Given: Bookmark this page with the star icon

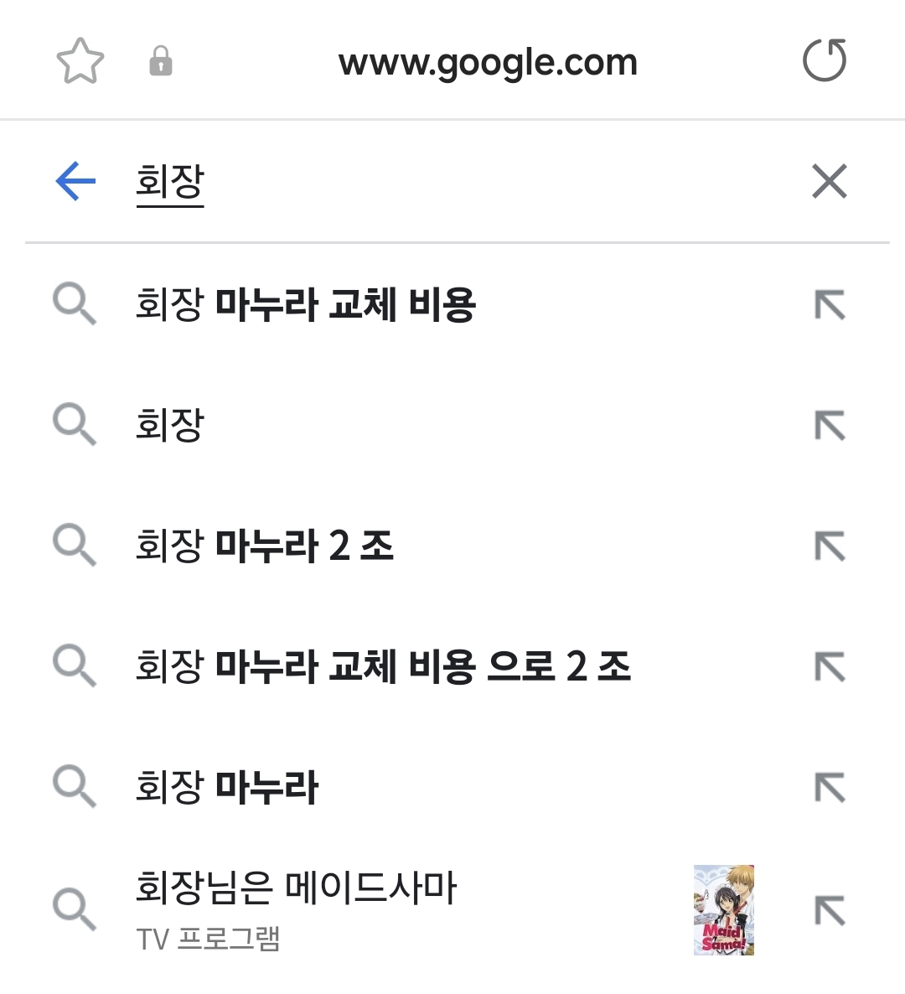Looking at the screenshot, I should click(80, 61).
